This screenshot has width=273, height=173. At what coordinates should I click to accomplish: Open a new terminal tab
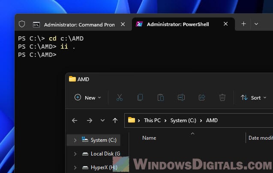click(243, 24)
